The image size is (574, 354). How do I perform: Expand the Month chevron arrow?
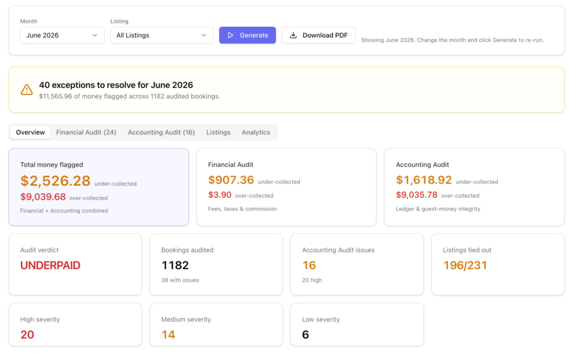[x=95, y=35]
